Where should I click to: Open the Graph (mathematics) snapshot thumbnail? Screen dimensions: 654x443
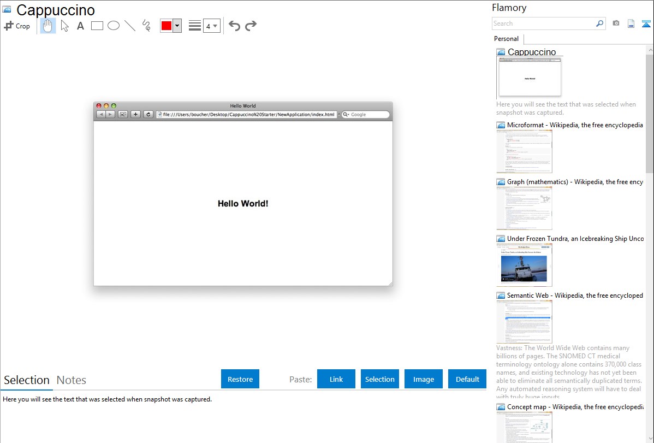tap(524, 208)
